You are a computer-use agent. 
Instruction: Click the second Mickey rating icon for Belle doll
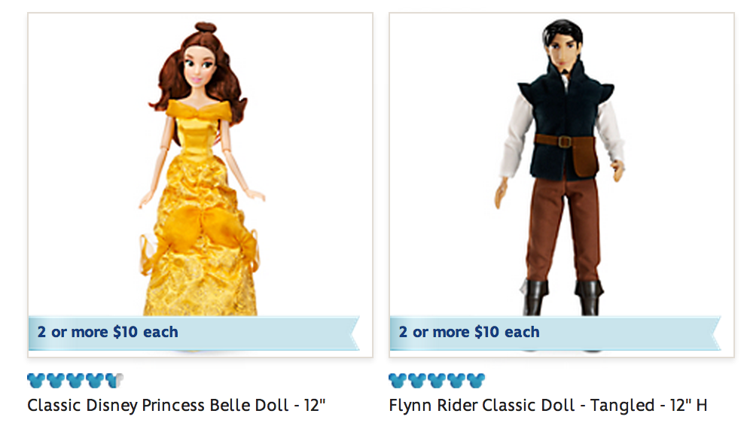point(56,379)
